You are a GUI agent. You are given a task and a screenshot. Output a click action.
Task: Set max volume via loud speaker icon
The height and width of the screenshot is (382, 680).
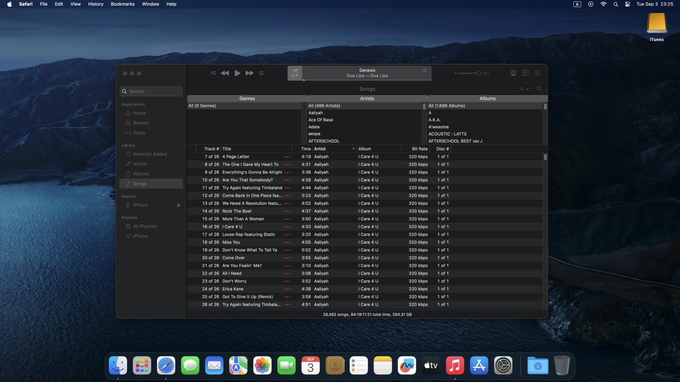486,73
